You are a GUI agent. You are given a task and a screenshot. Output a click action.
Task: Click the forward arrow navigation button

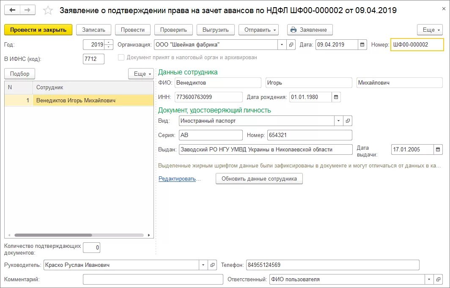point(27,10)
